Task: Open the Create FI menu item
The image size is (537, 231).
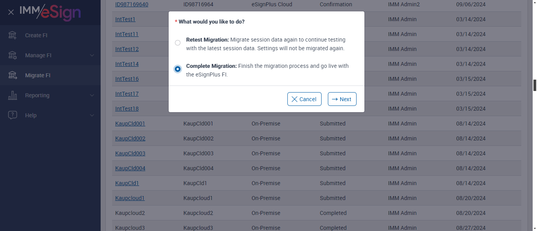Action: (x=36, y=35)
